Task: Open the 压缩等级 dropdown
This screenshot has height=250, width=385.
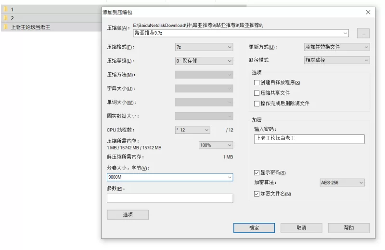Action: click(x=204, y=61)
